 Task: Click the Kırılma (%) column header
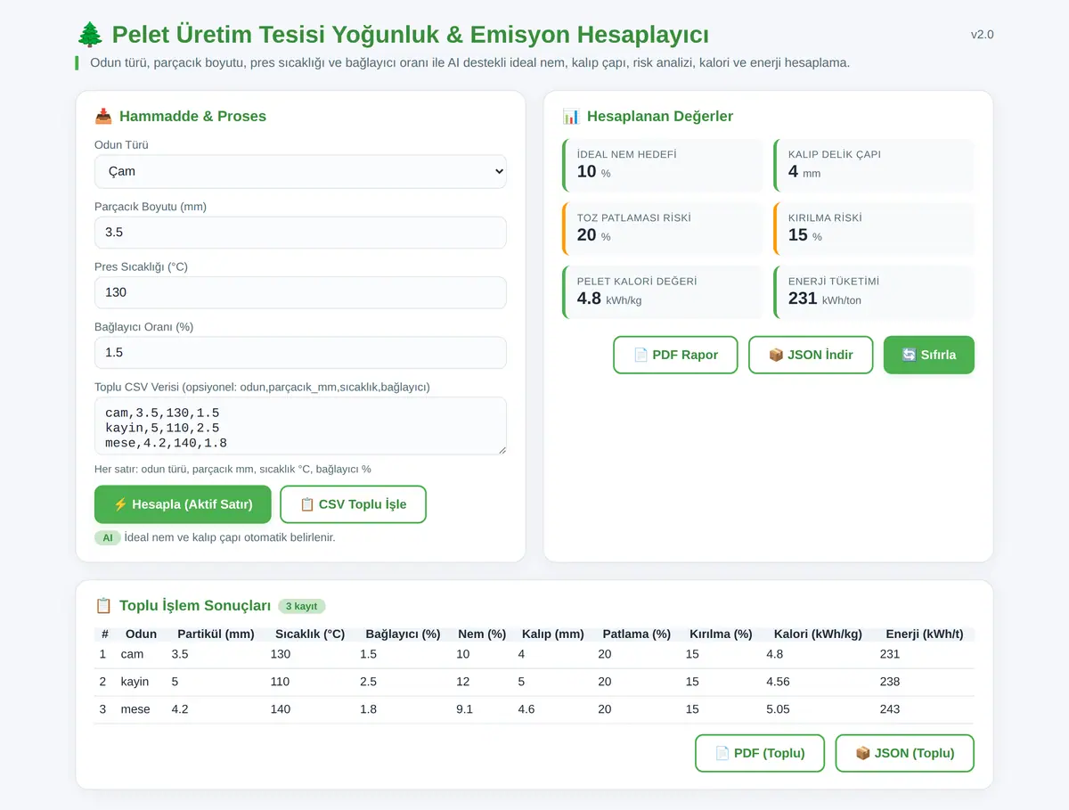click(x=721, y=634)
